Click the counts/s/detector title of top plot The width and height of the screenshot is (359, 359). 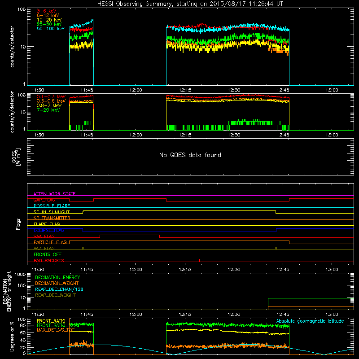12,47
